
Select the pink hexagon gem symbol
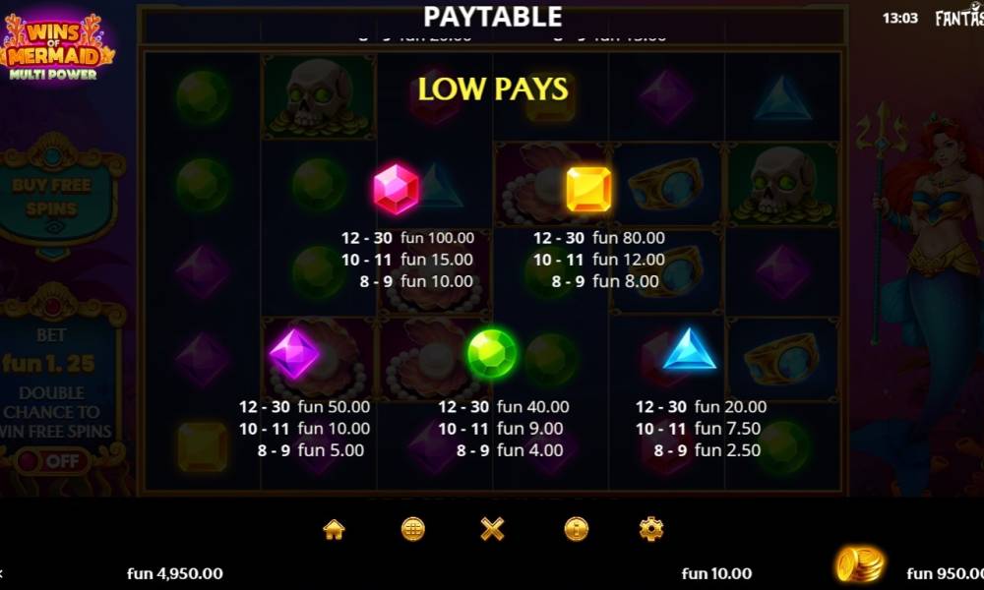[x=396, y=190]
